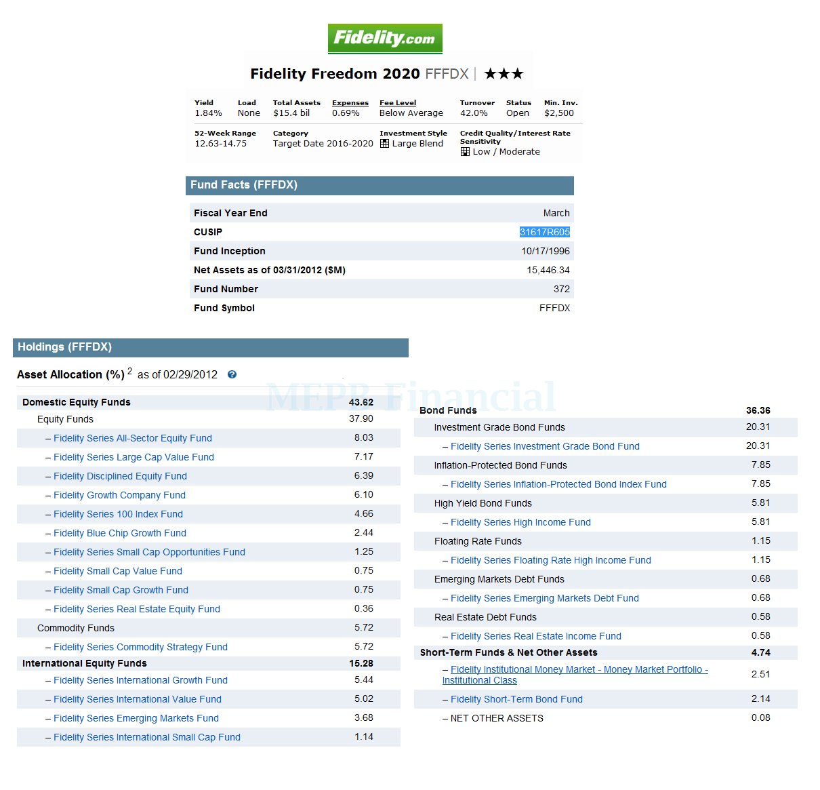
Task: Click the Fund Number value 372
Action: tap(562, 289)
